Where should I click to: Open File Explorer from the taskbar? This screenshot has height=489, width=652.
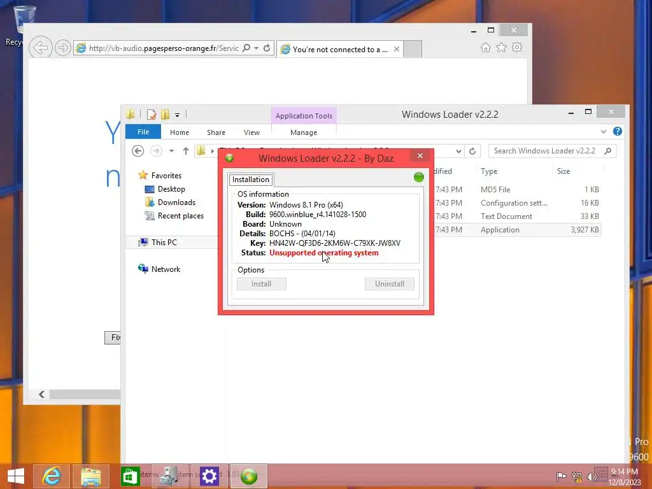[90, 476]
